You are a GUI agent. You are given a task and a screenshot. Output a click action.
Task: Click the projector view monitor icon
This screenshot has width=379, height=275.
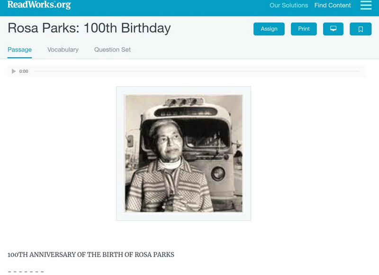[x=333, y=29]
